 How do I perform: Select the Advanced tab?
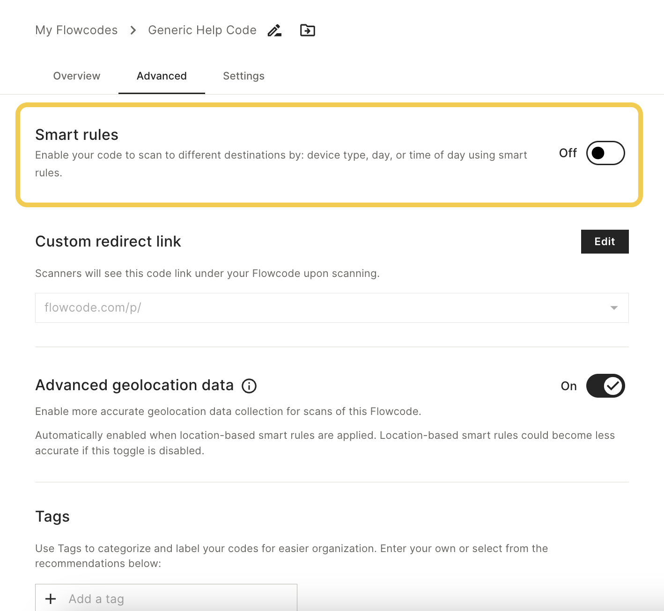click(x=162, y=76)
